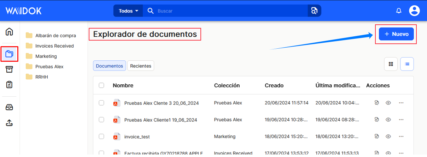The image size is (427, 157).
Task: Sort by the Colección column header
Action: pyautogui.click(x=227, y=85)
